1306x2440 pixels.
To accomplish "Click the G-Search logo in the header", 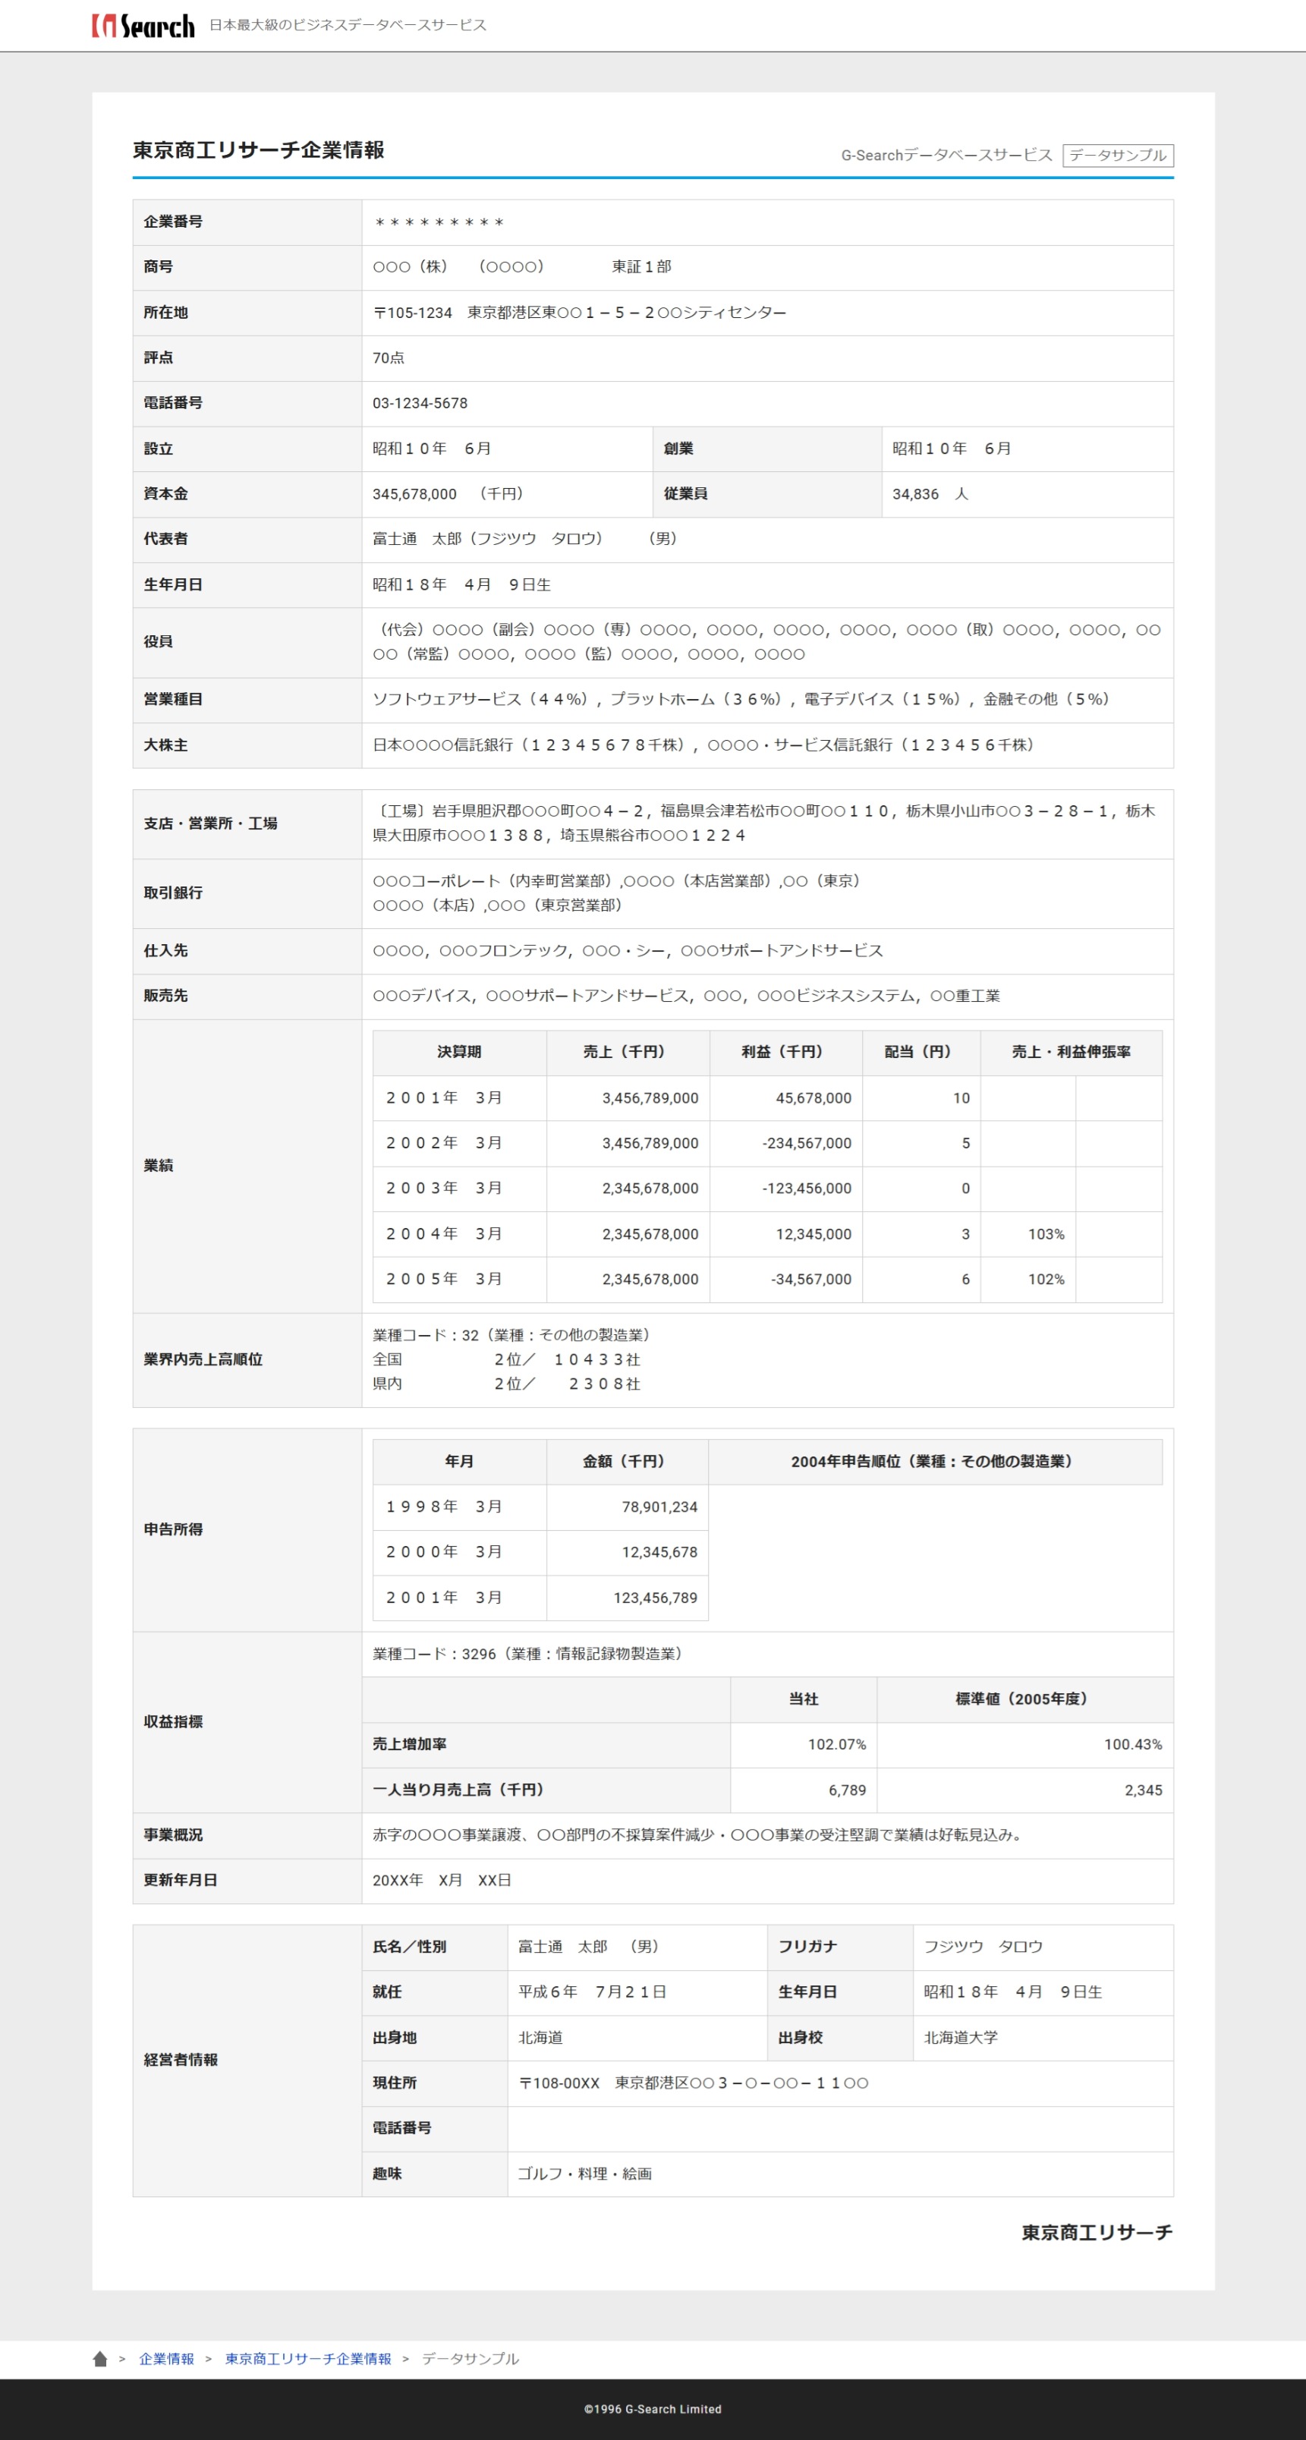I will (x=143, y=26).
